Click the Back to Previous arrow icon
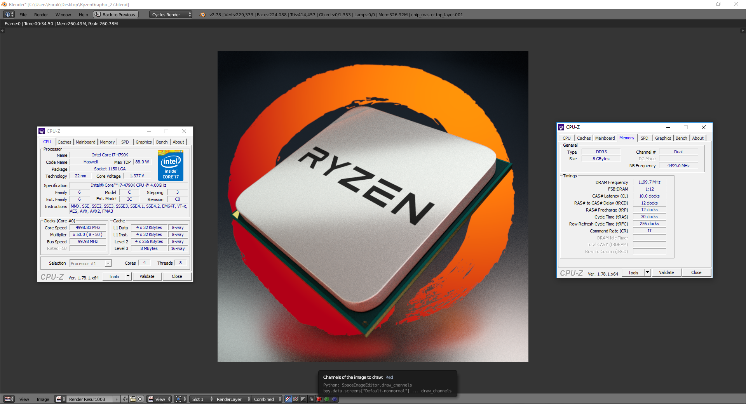 (x=98, y=14)
